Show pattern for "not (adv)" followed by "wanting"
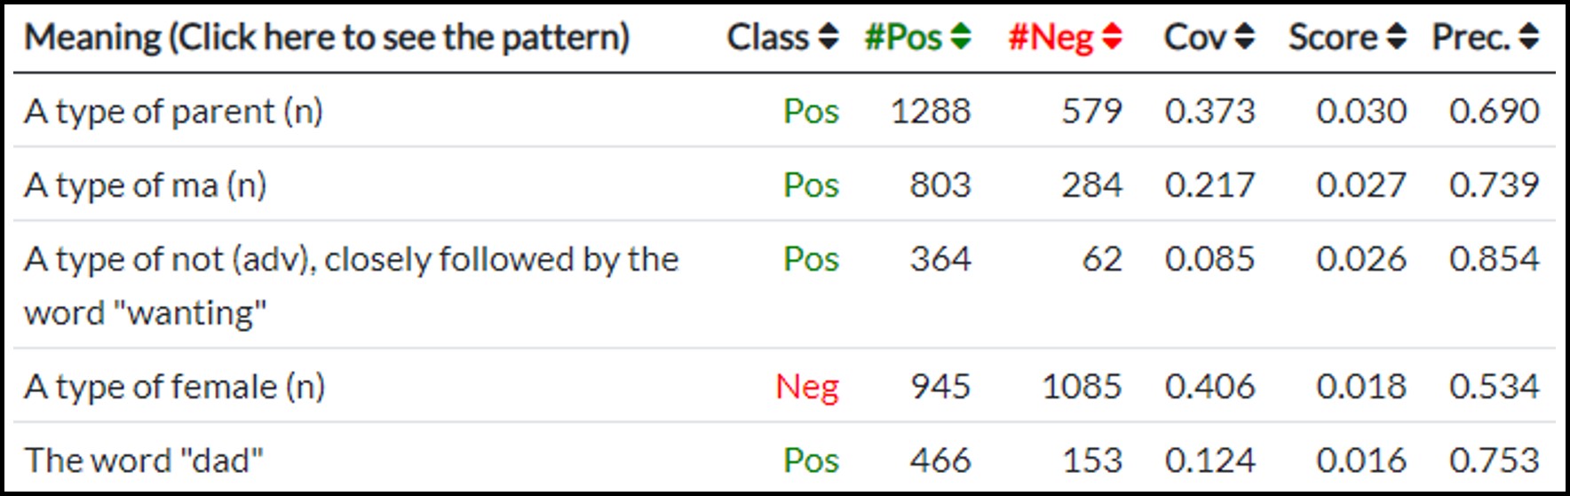Screen dimensions: 1570x496 (351, 260)
